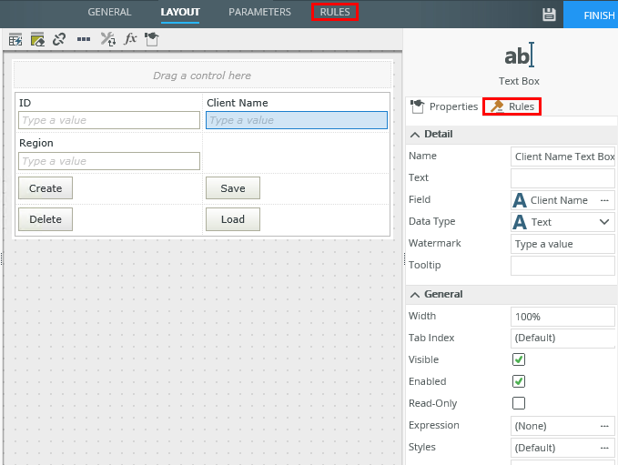Viewport: 618px width, 465px height.
Task: Click the Delete button on canvas
Action: click(46, 219)
